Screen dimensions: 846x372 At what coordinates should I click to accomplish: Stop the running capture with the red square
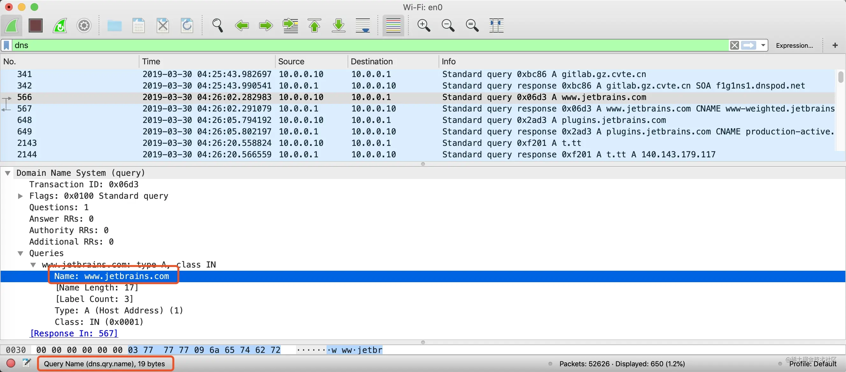[35, 25]
